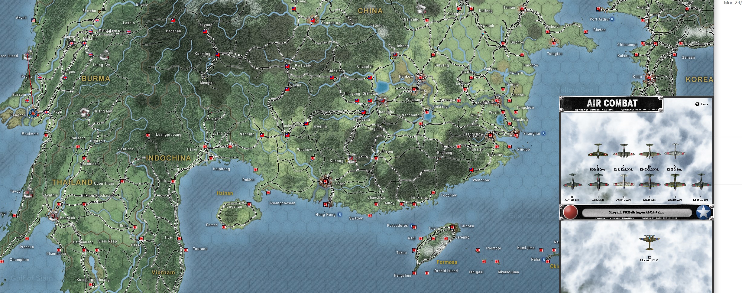Click the R port icon beside Naha
This screenshot has height=293, width=742.
[x=544, y=259]
